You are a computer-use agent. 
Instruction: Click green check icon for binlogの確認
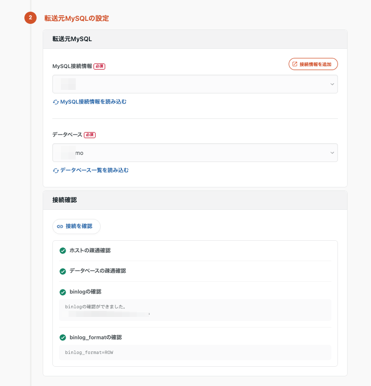coord(63,292)
